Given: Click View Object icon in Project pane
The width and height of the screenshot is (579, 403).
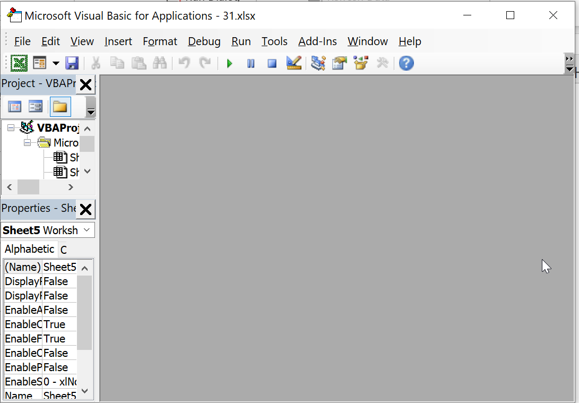Looking at the screenshot, I should click(x=36, y=107).
